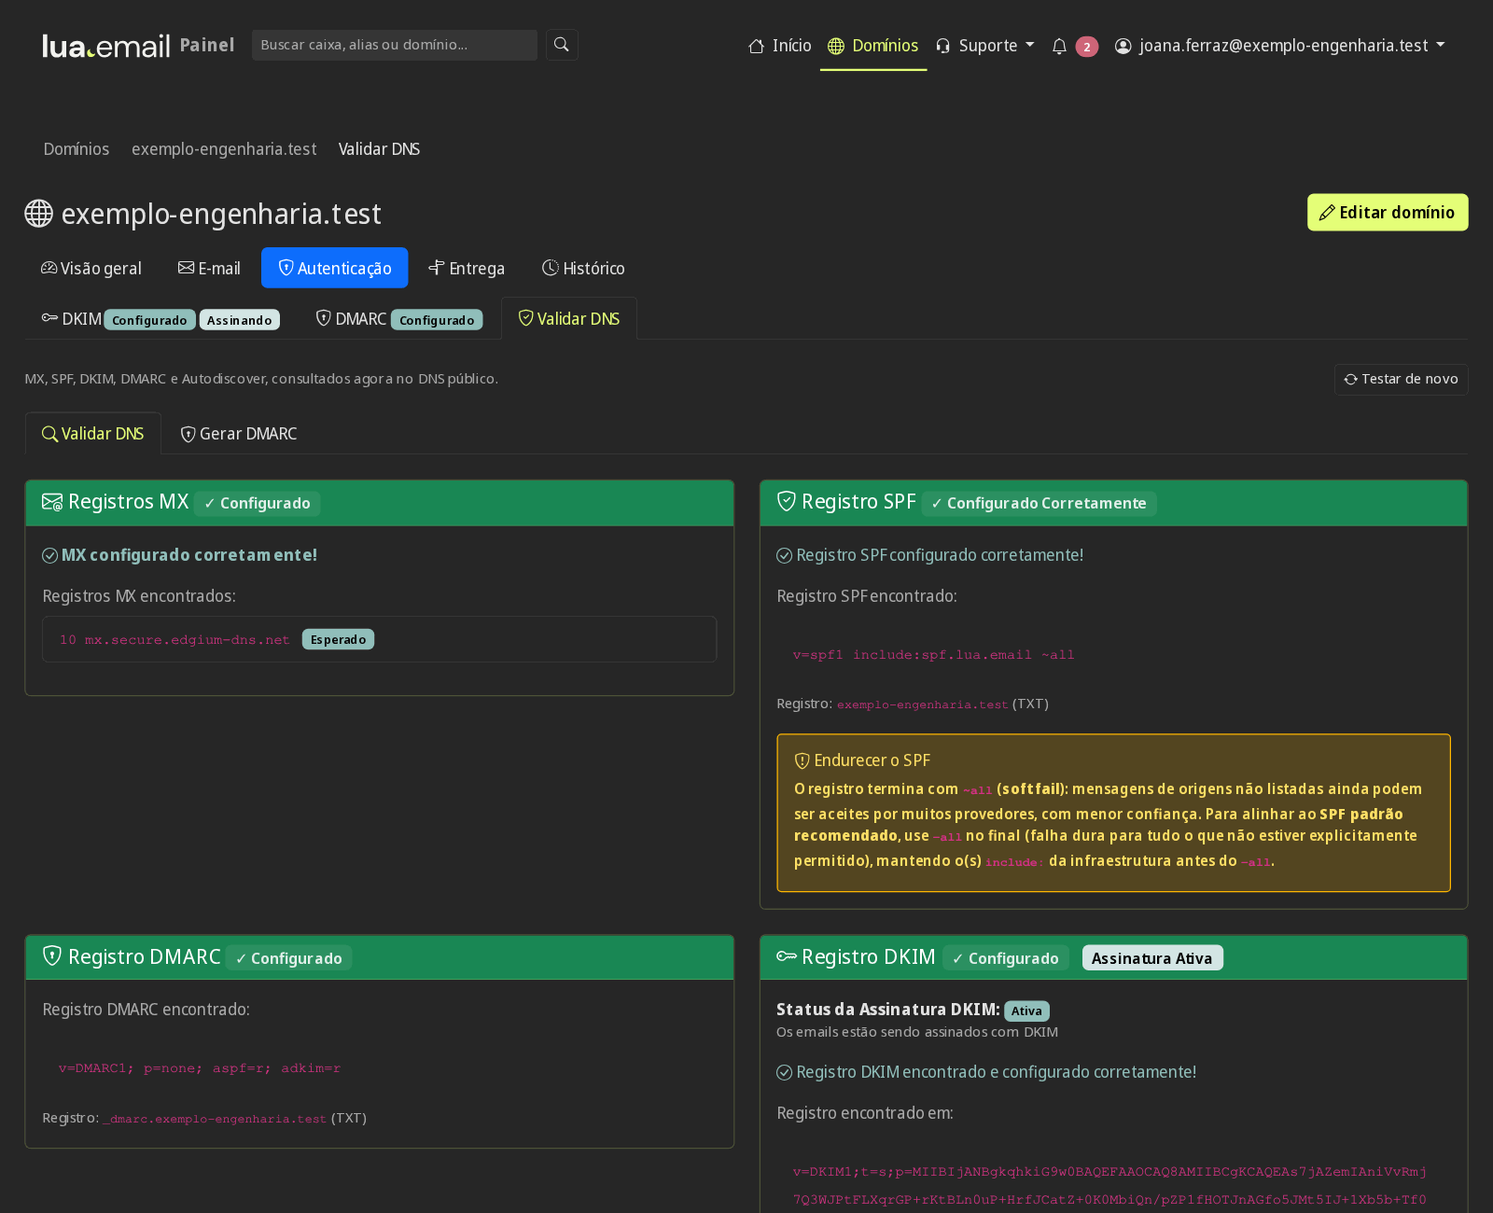
Task: Click Assinatura Ativa badge in DKIM header
Action: point(1152,958)
